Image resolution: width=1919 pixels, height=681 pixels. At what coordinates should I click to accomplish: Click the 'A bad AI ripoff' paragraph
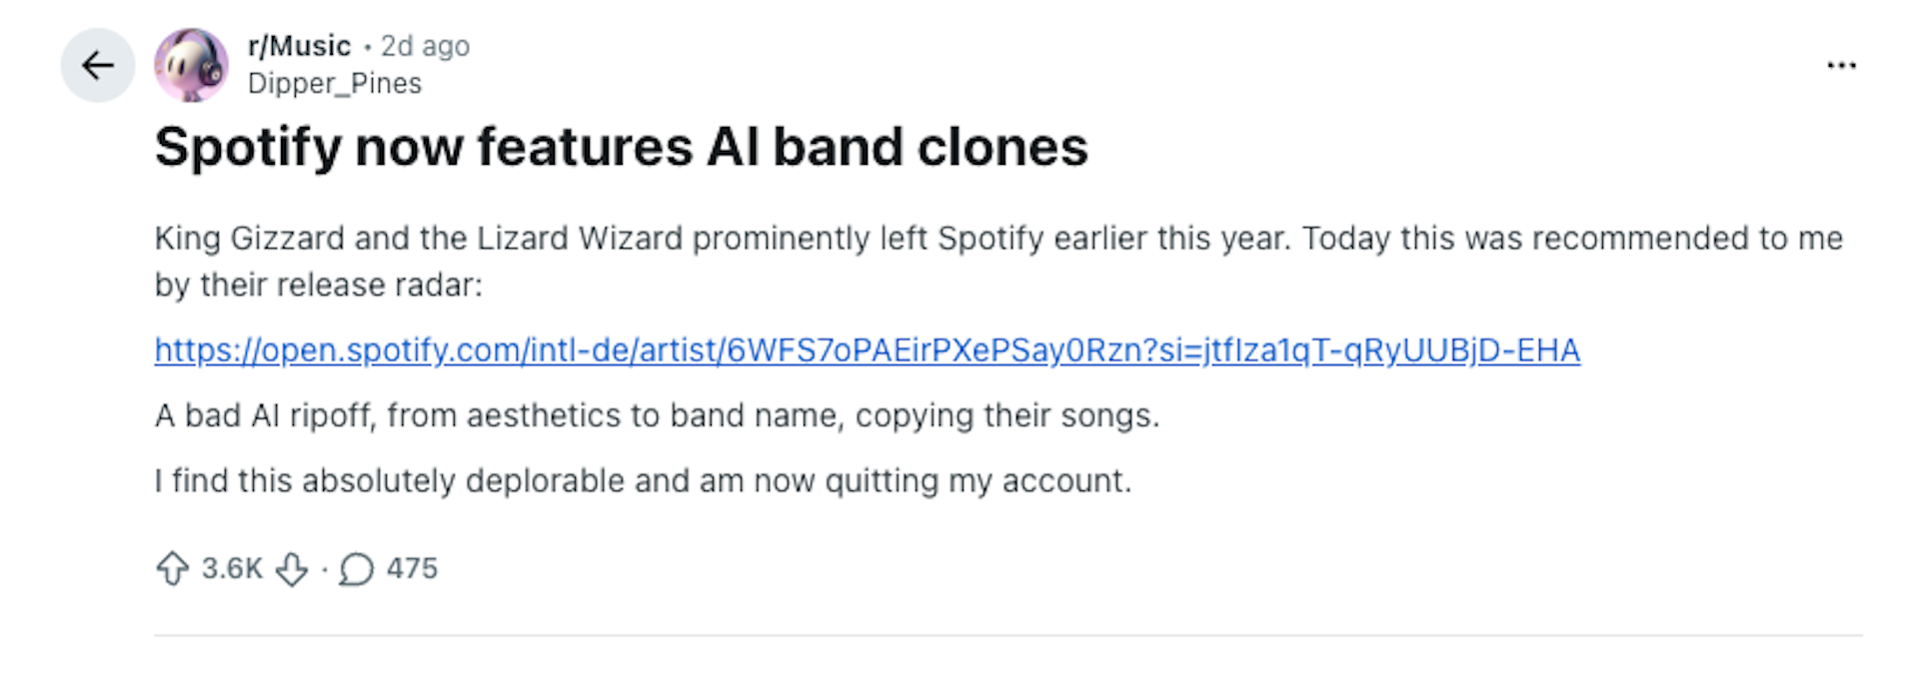tap(657, 415)
